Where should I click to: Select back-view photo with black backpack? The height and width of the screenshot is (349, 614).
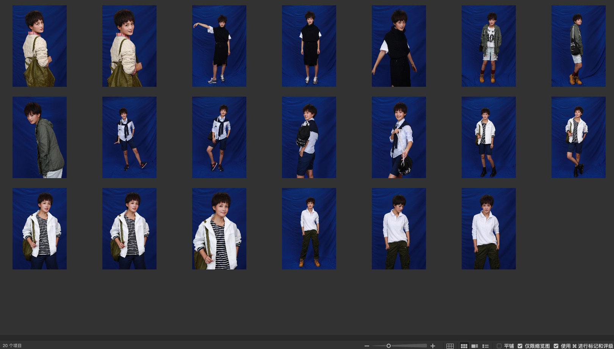[x=309, y=137]
